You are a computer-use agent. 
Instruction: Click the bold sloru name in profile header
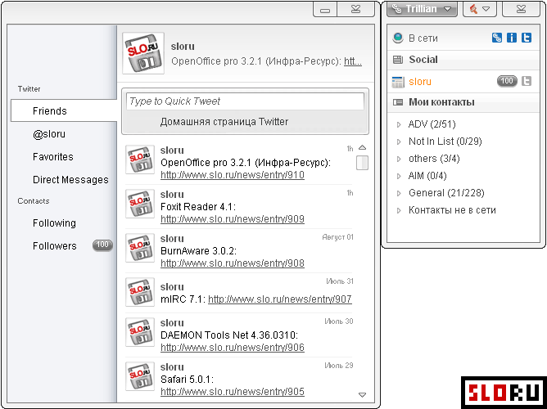(x=183, y=47)
